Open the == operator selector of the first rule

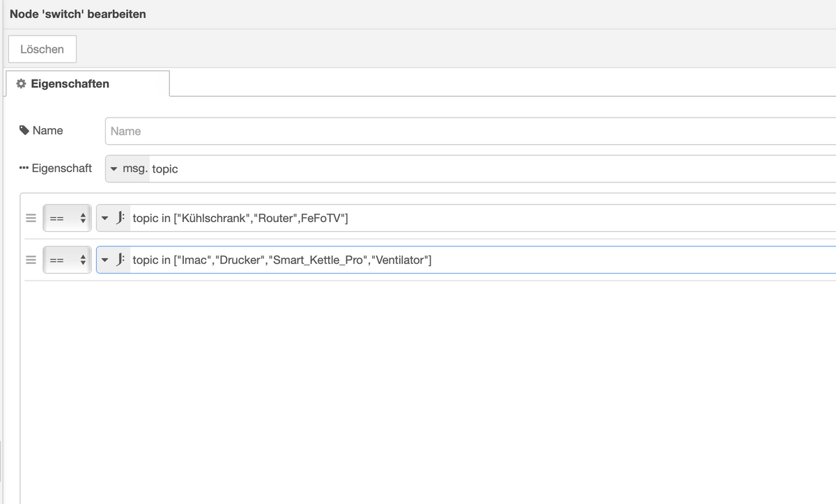pyautogui.click(x=67, y=218)
